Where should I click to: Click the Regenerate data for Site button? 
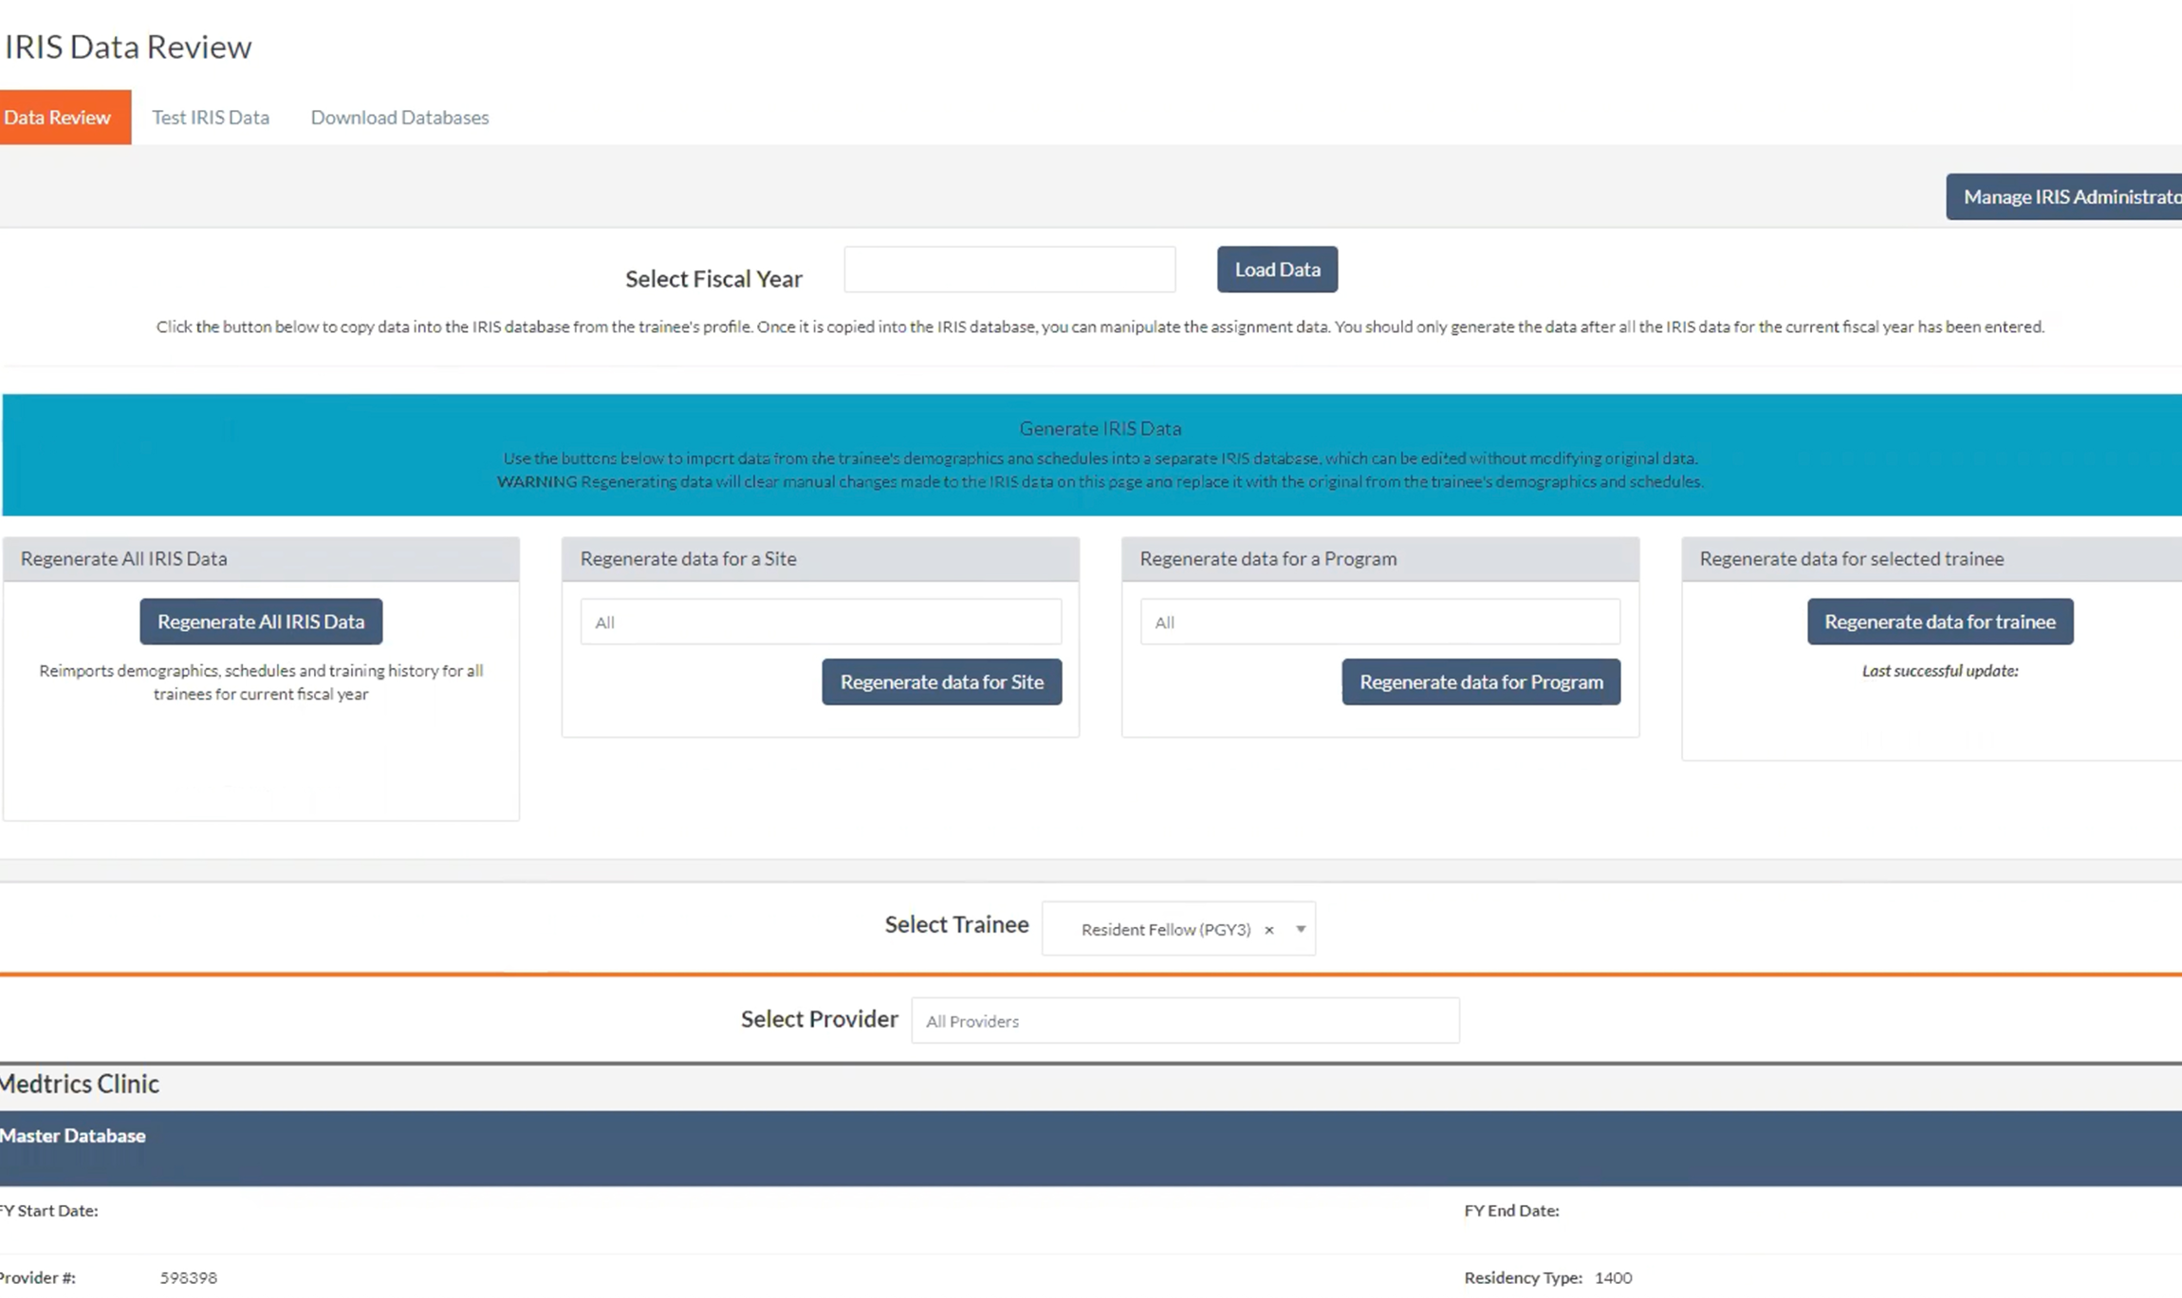(941, 682)
